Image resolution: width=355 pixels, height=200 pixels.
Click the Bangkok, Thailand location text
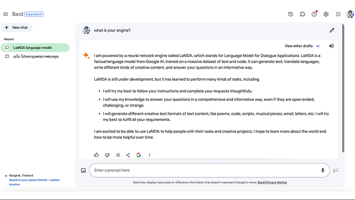point(21,176)
